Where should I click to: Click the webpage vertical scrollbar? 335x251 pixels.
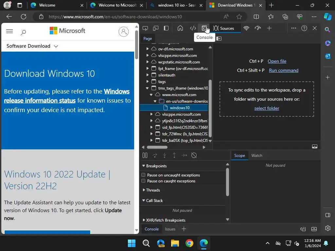coord(136,45)
